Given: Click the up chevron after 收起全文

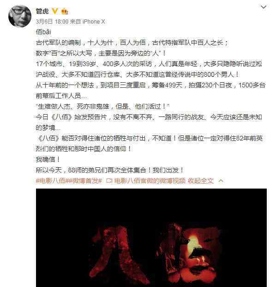Looking at the screenshot, I should (221, 181).
